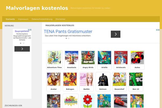Click the arrow button in Bauprojektleiter ad

pyautogui.click(x=22, y=49)
